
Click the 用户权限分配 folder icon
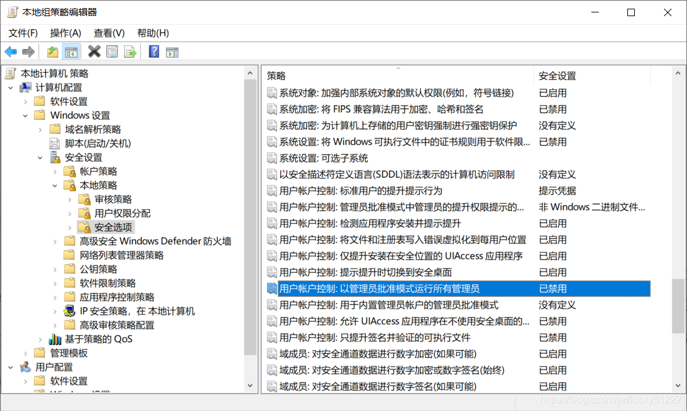pyautogui.click(x=84, y=213)
